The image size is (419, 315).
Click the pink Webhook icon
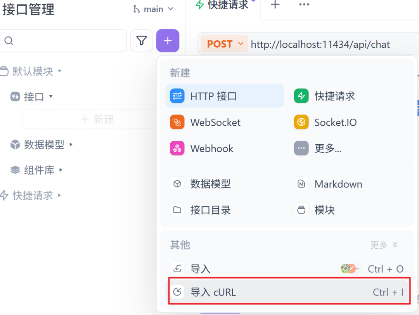point(177,148)
